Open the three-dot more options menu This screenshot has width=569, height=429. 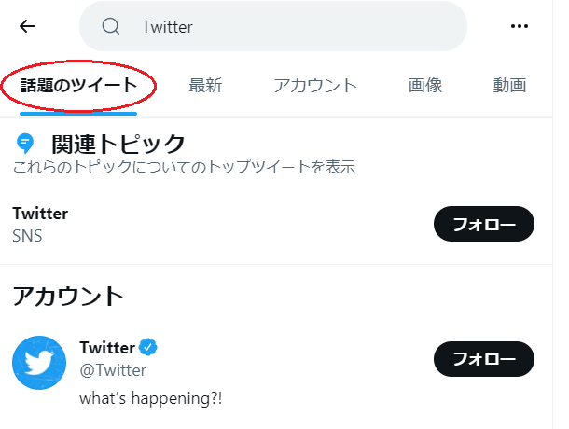tap(520, 26)
